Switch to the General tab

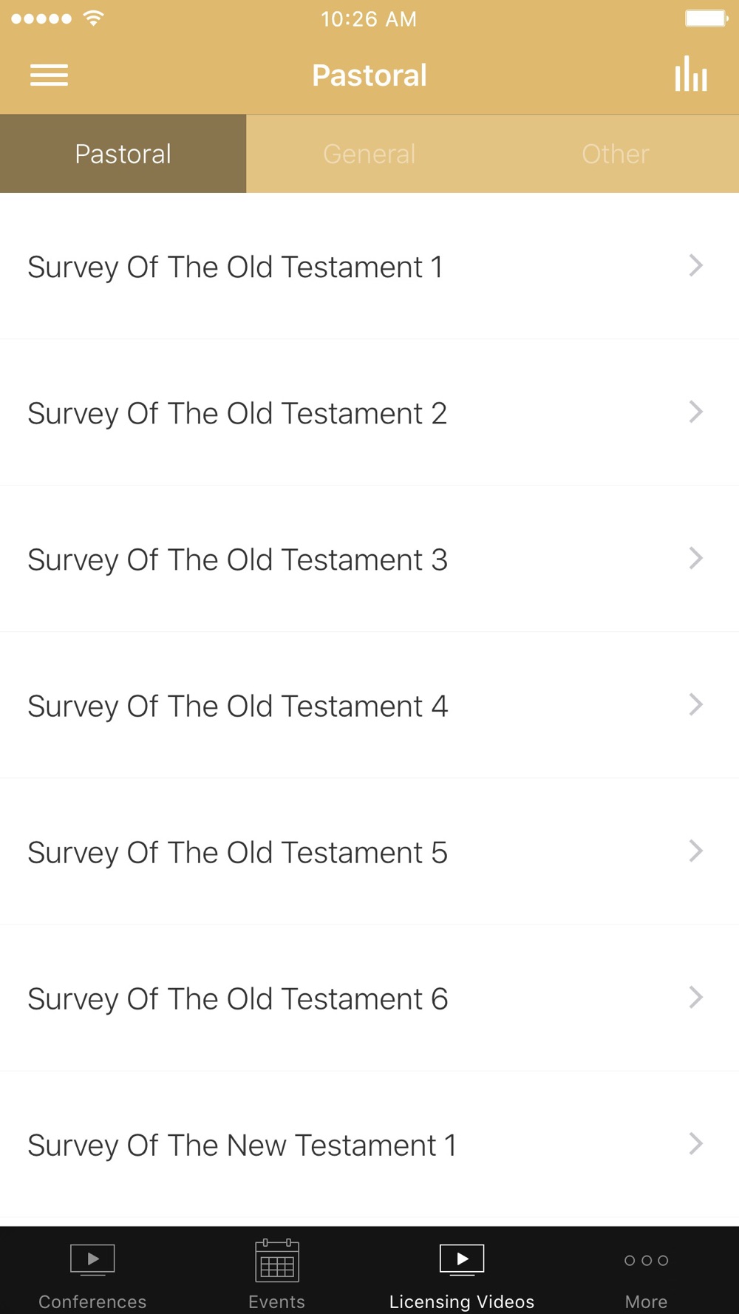tap(369, 154)
